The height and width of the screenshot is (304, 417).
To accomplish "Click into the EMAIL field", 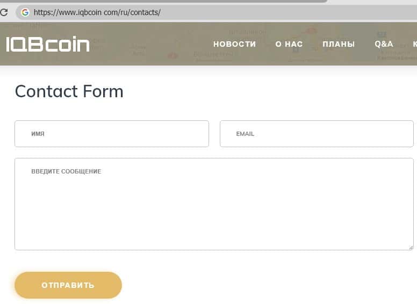I will pos(317,134).
